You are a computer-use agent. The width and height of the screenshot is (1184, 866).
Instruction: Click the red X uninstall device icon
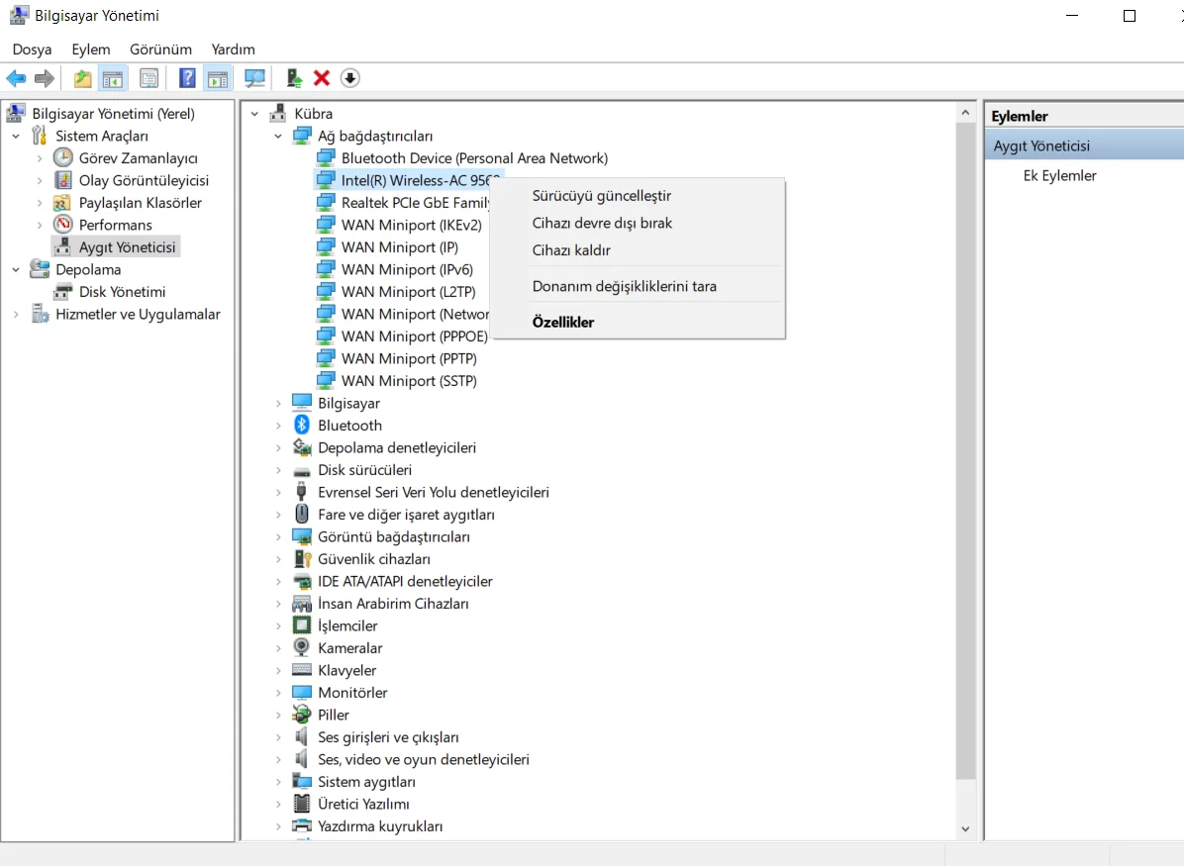tap(322, 78)
